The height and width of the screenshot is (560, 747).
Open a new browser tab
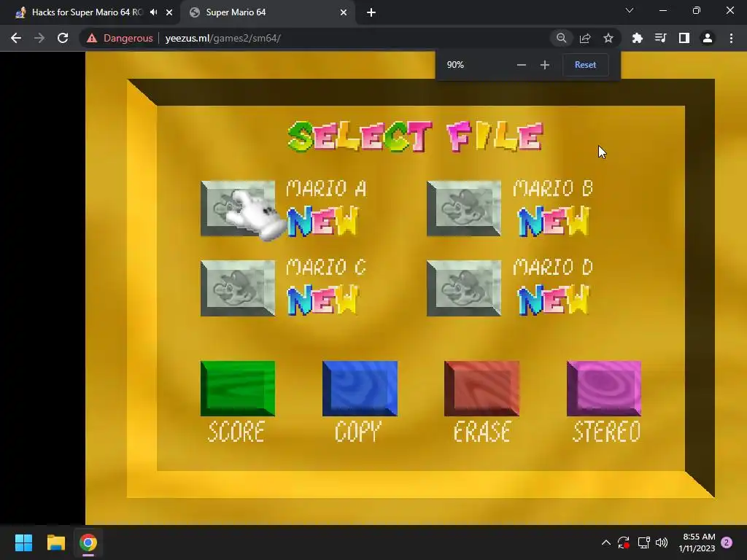[x=371, y=12]
